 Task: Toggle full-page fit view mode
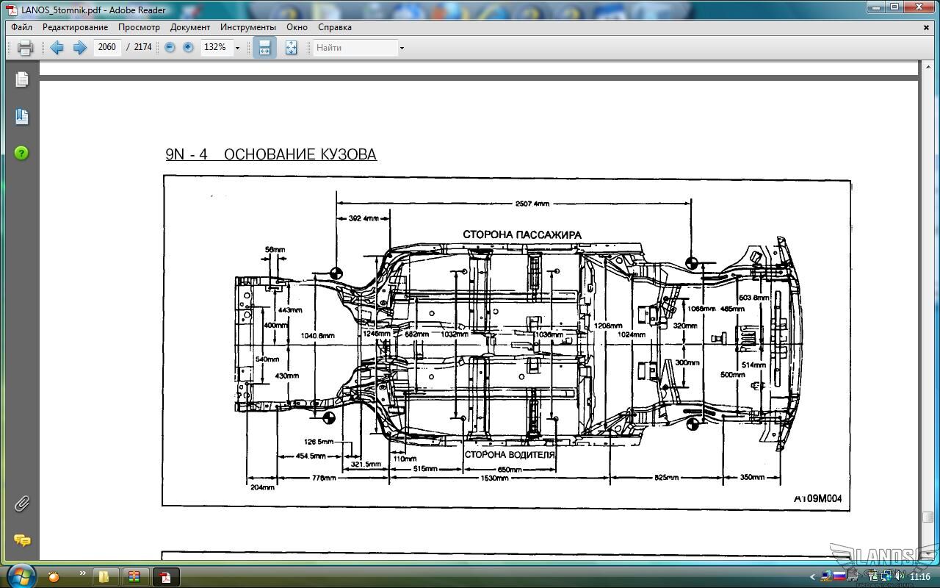tap(291, 48)
